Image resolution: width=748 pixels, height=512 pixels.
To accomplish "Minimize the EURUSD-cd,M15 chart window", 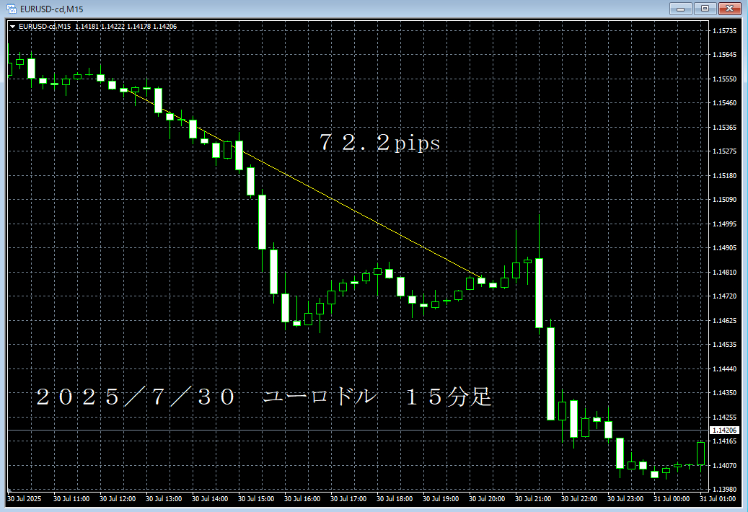I will pyautogui.click(x=680, y=9).
